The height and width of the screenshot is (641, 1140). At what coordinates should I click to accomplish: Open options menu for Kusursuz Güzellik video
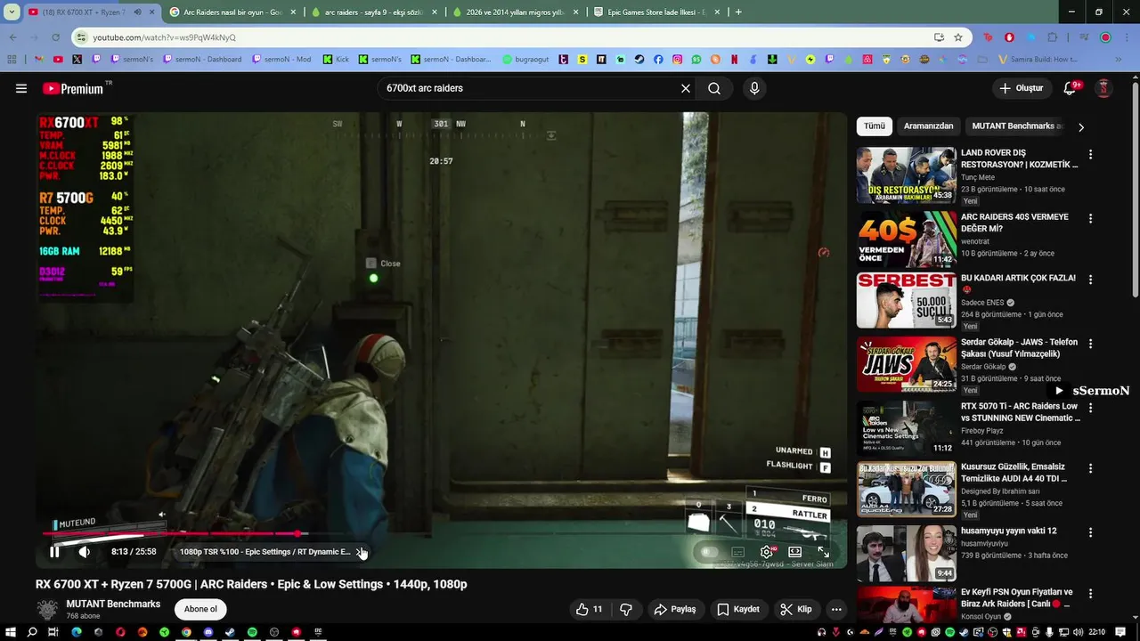[x=1090, y=468]
